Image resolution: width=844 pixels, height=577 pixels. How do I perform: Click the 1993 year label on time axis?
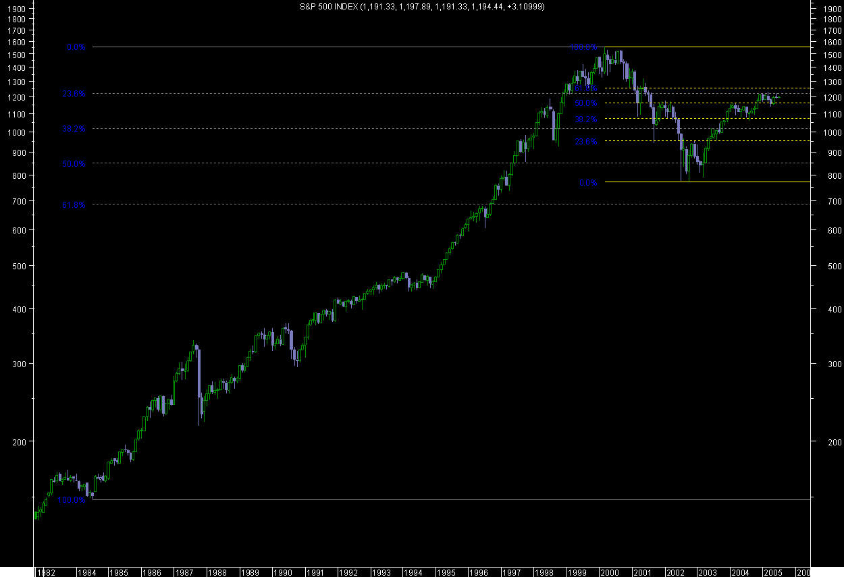381,572
